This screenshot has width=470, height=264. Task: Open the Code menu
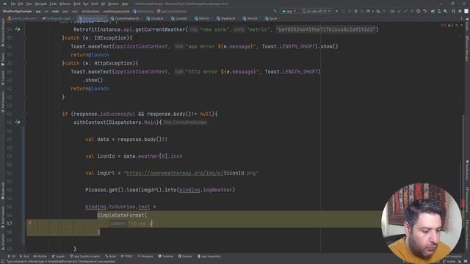pyautogui.click(x=53, y=4)
